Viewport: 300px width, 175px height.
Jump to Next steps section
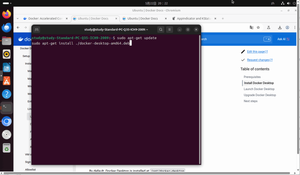pos(250,101)
